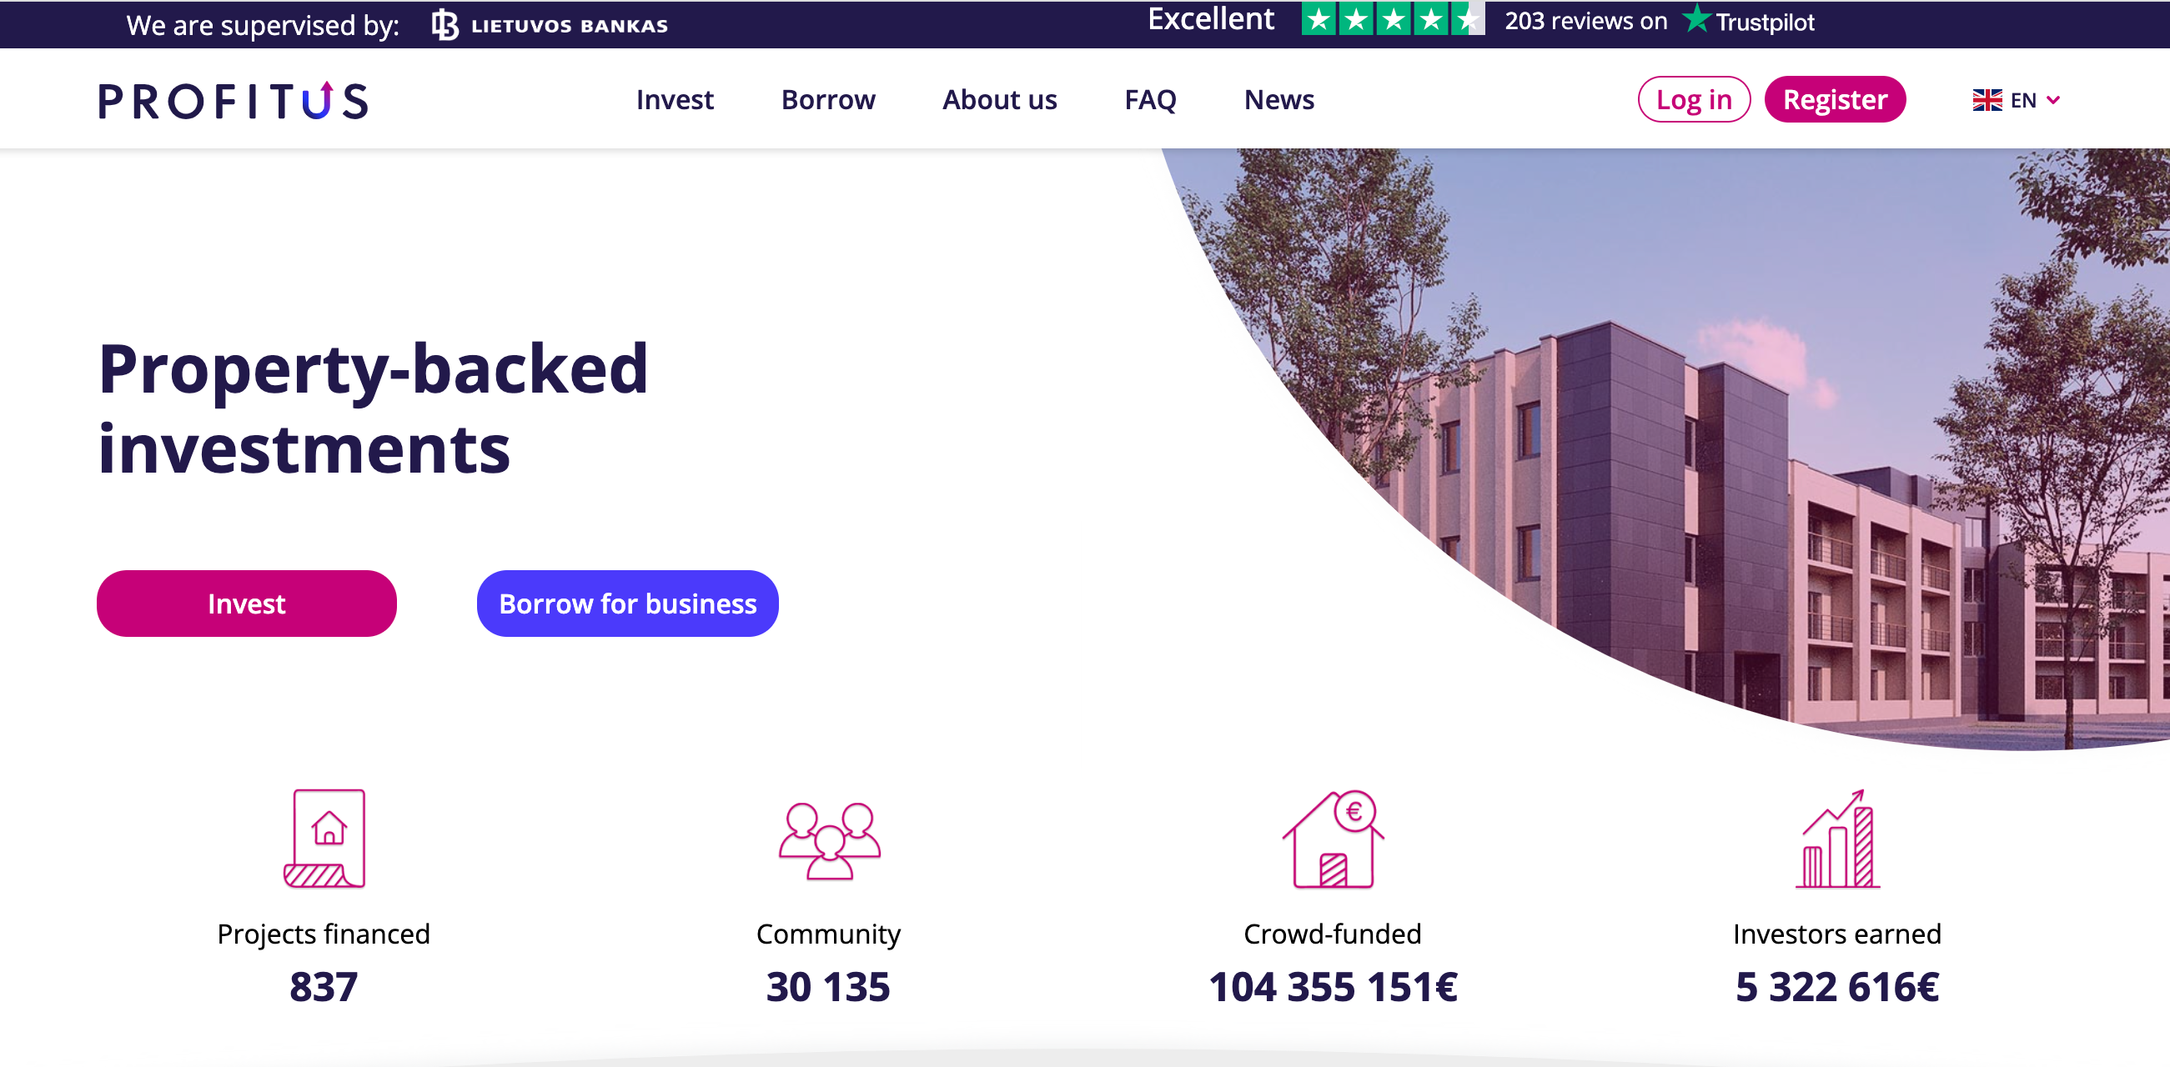Click the Projects financed label
Viewport: 2170px width, 1067px height.
[x=324, y=934]
